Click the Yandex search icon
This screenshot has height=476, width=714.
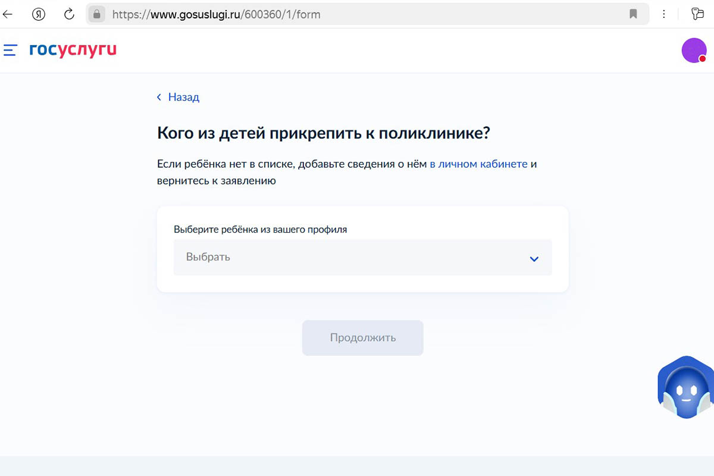[38, 14]
